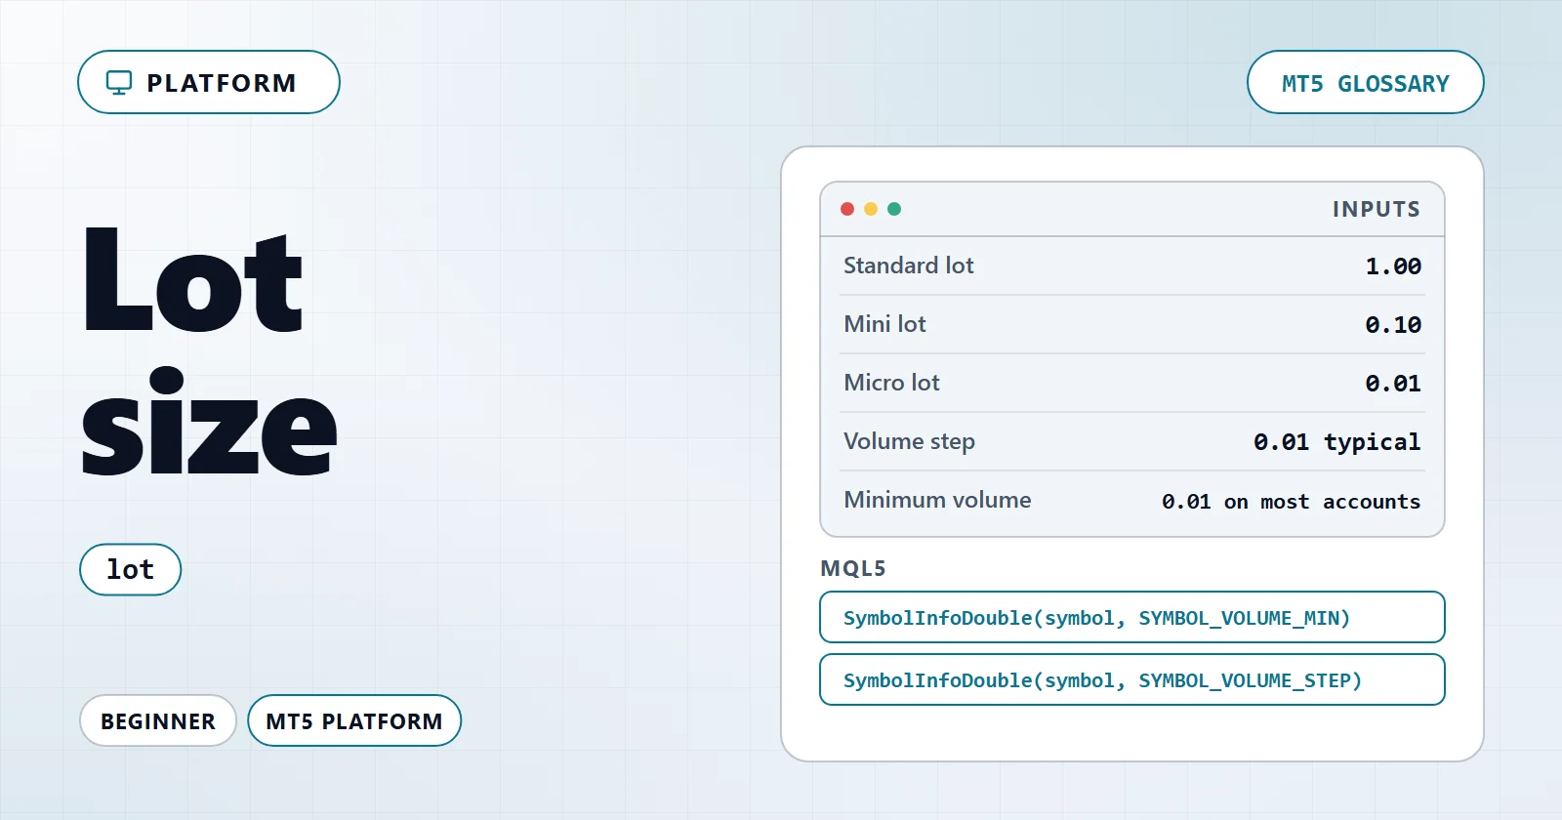
Task: Click the green window dot
Action: (894, 209)
